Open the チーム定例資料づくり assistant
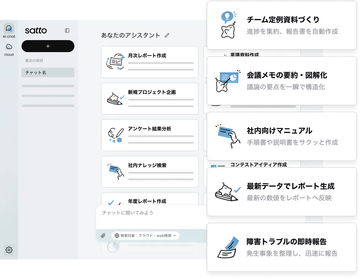Viewport: 361px width, 279px height. point(282,26)
